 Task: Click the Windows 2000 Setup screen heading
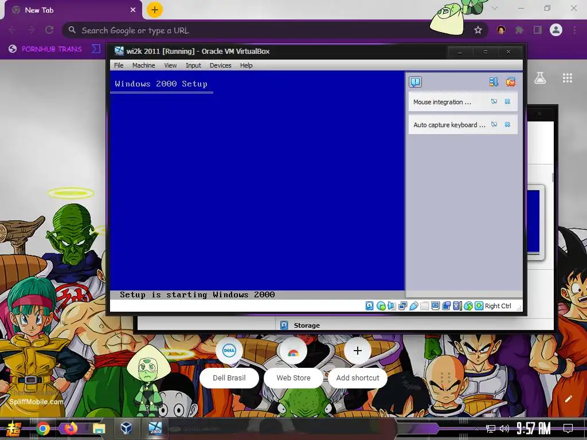click(x=161, y=84)
